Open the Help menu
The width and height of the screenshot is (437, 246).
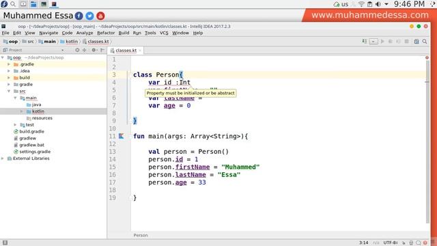198,33
